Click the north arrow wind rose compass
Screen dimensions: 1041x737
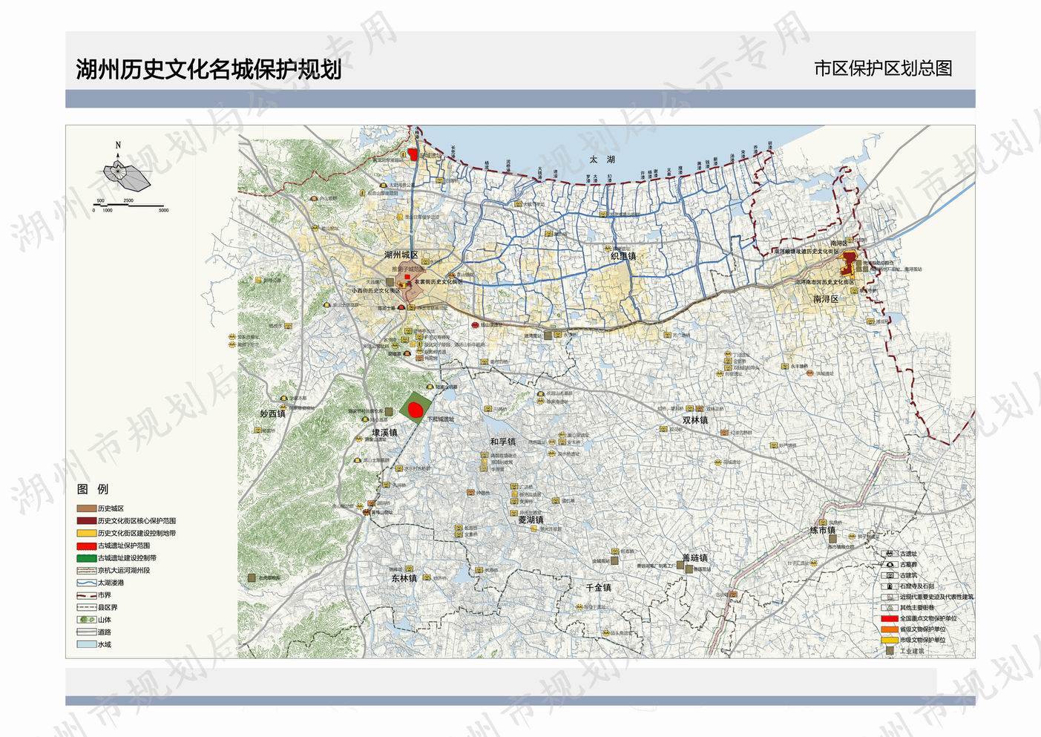pyautogui.click(x=125, y=173)
